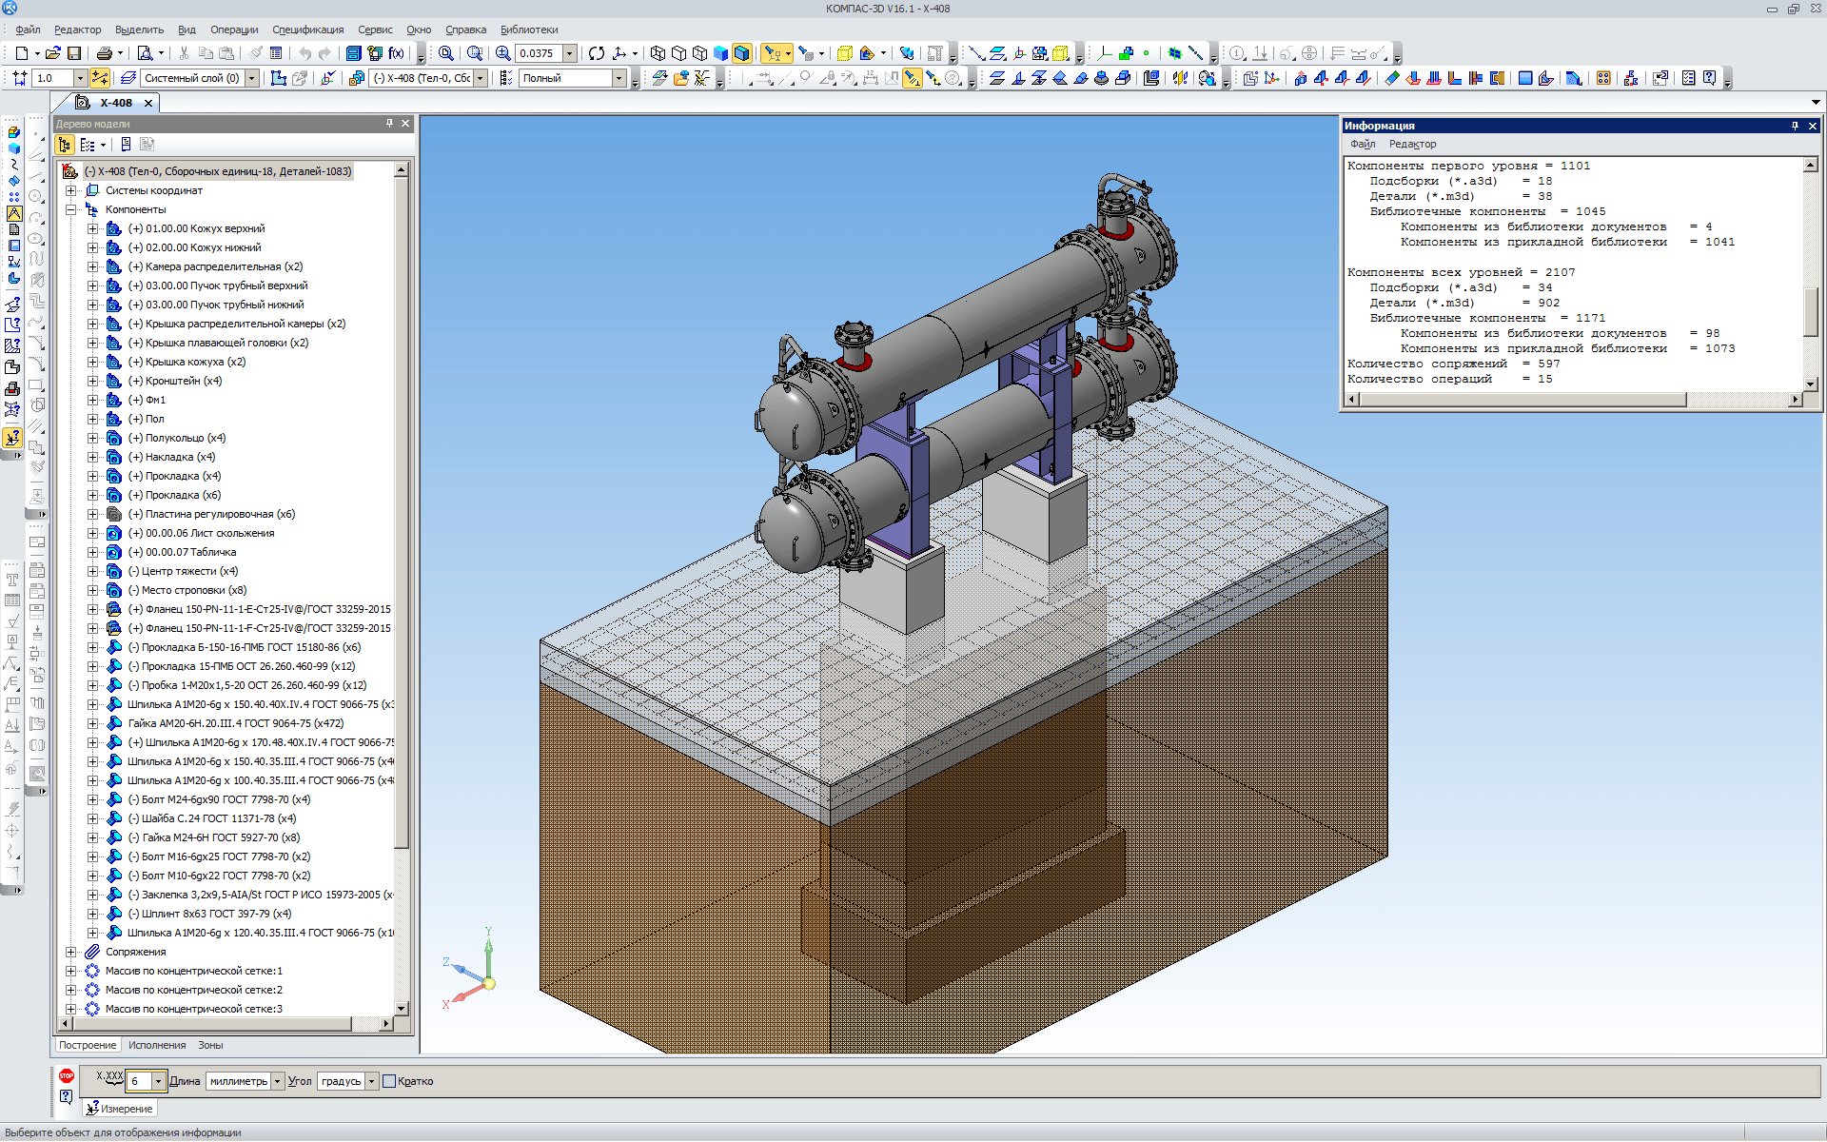Click the Save document icon
Viewport: 1827px width, 1142px height.
(74, 53)
